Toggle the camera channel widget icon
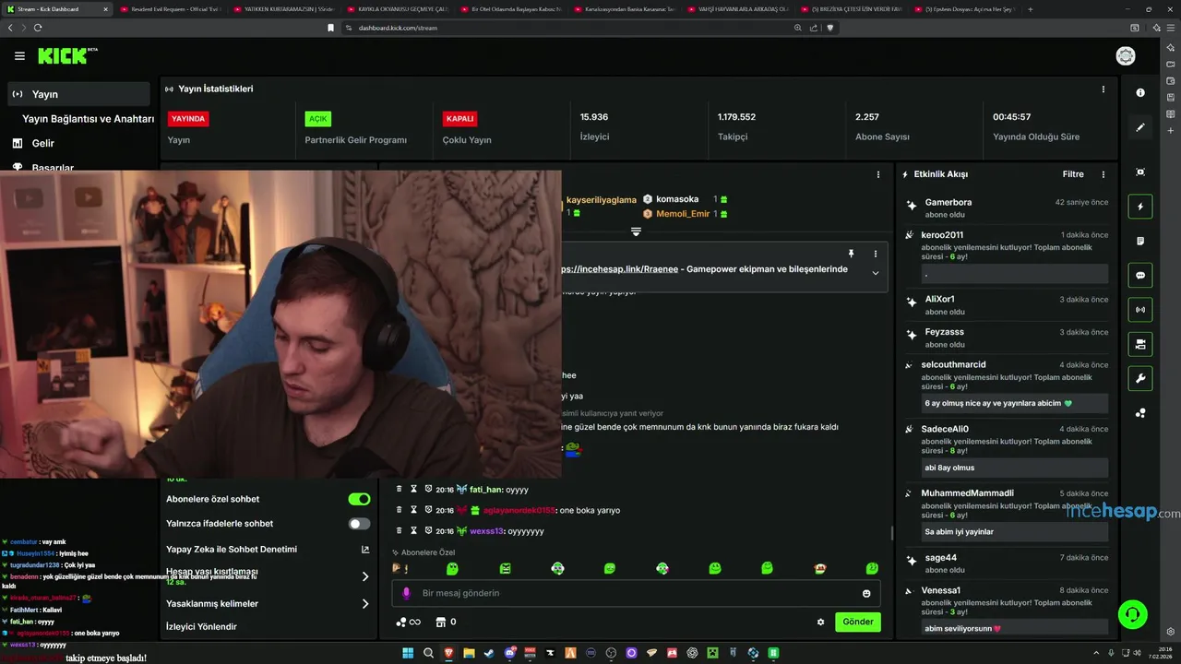Screen dimensions: 1181x664 1140,344
